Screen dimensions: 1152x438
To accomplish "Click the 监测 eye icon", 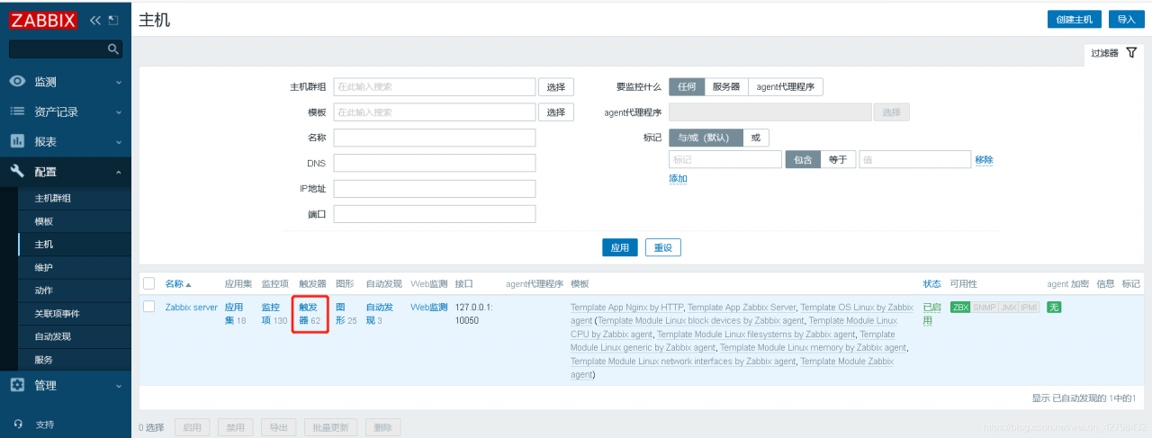I will (x=17, y=81).
